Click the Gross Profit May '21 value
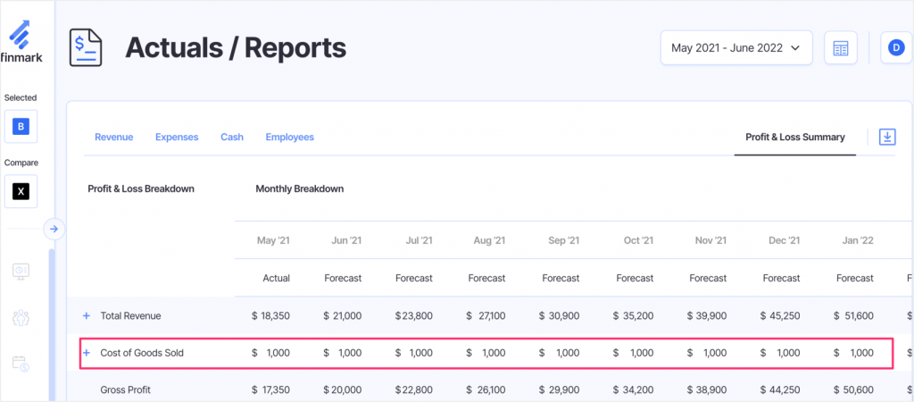The width and height of the screenshot is (914, 402). 270,390
